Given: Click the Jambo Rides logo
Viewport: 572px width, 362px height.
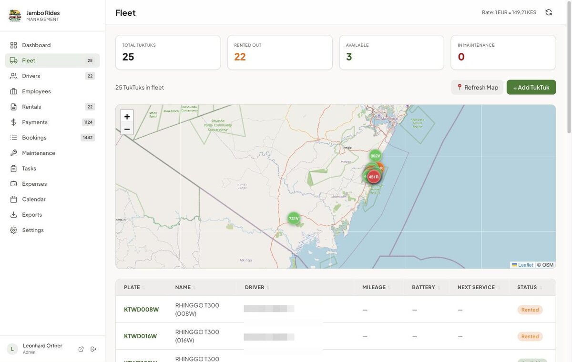Looking at the screenshot, I should pos(15,15).
